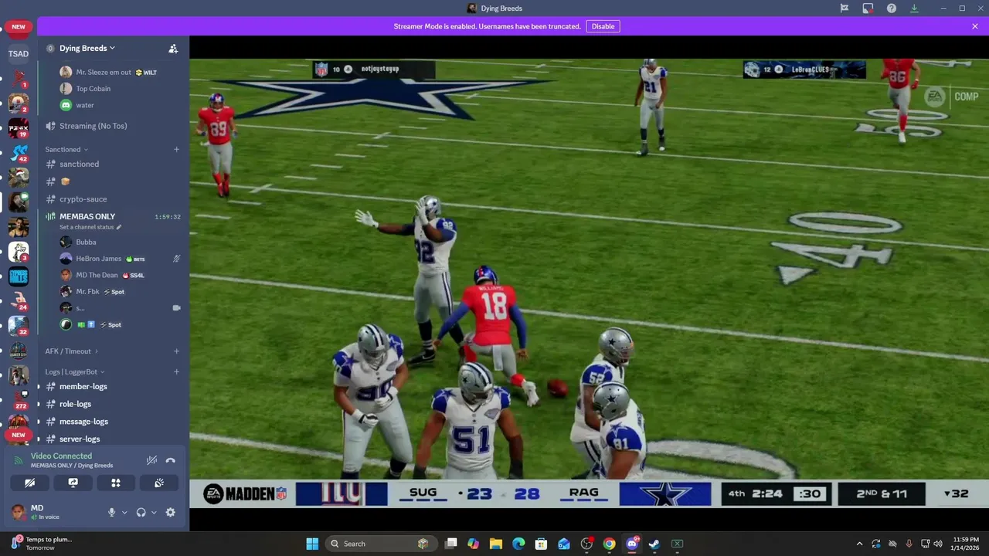
Task: Disable Streamer Mode from banner
Action: 603,26
